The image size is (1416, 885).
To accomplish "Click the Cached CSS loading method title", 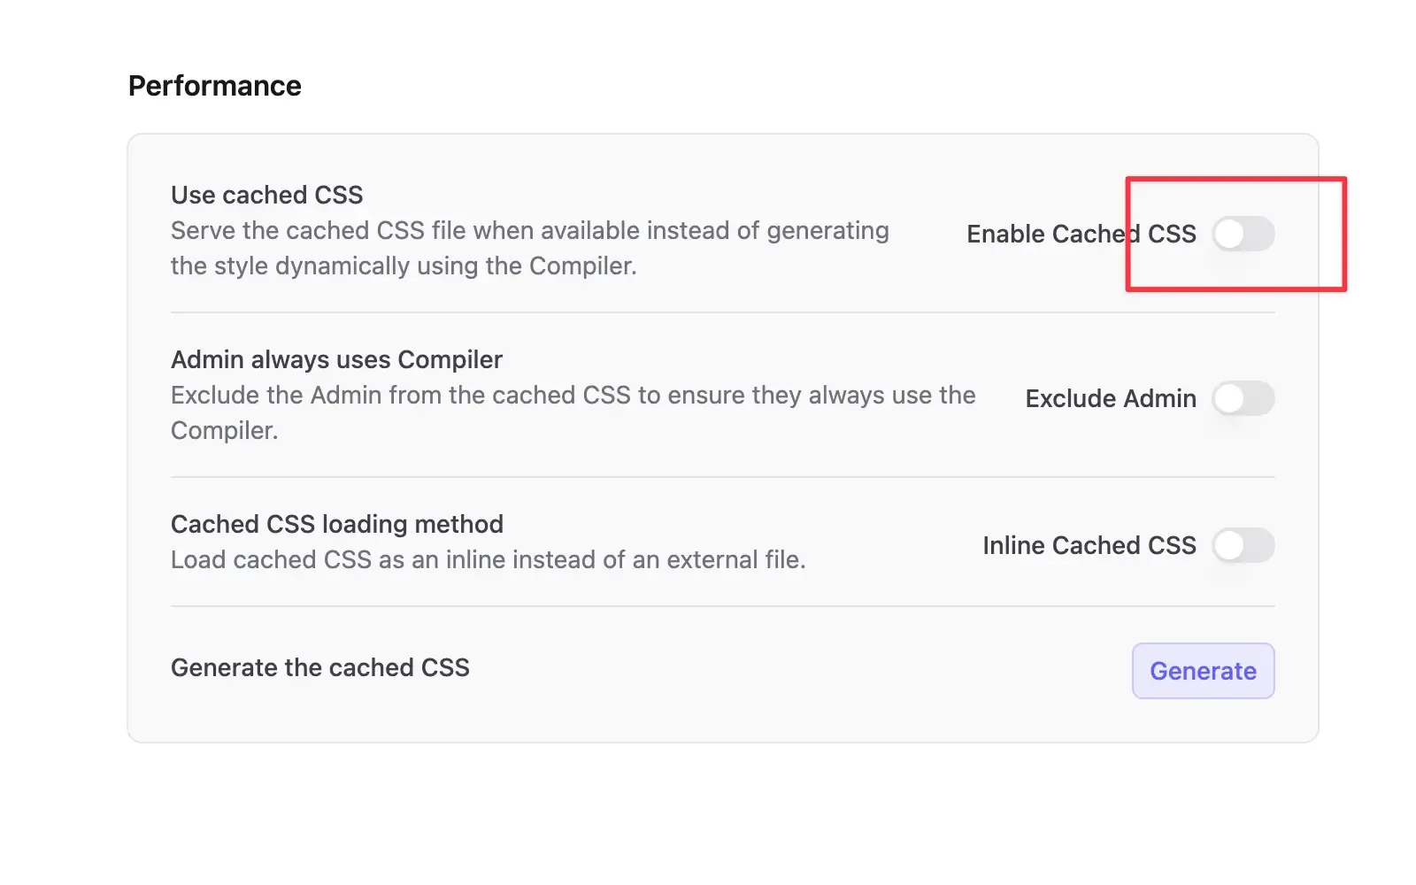I will click(x=336, y=524).
